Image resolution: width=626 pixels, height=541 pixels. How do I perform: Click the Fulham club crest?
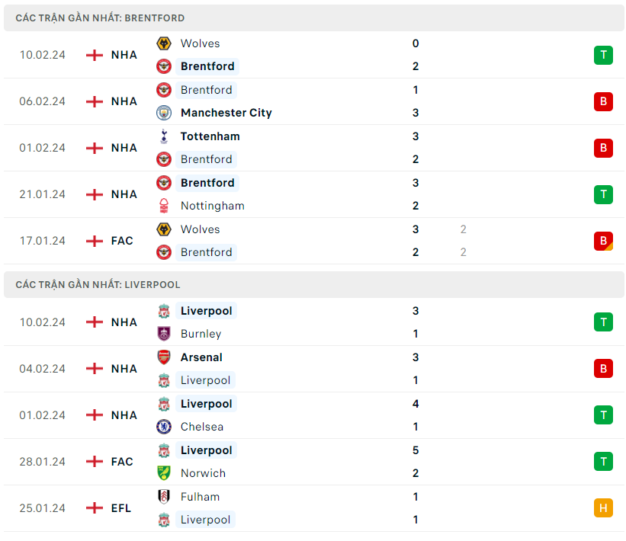(164, 497)
